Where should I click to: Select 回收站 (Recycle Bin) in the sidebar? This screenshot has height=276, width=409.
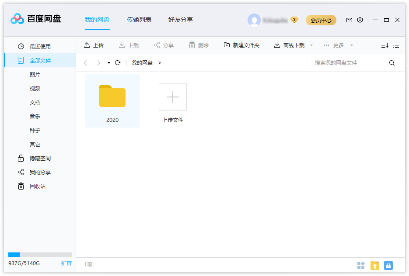pos(37,186)
